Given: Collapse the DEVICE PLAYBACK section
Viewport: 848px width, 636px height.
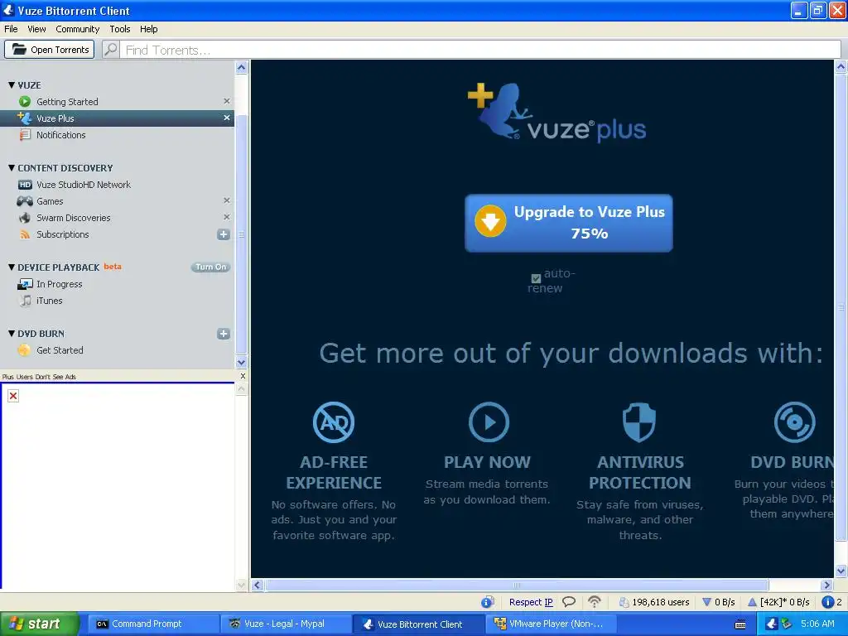Looking at the screenshot, I should coord(12,267).
